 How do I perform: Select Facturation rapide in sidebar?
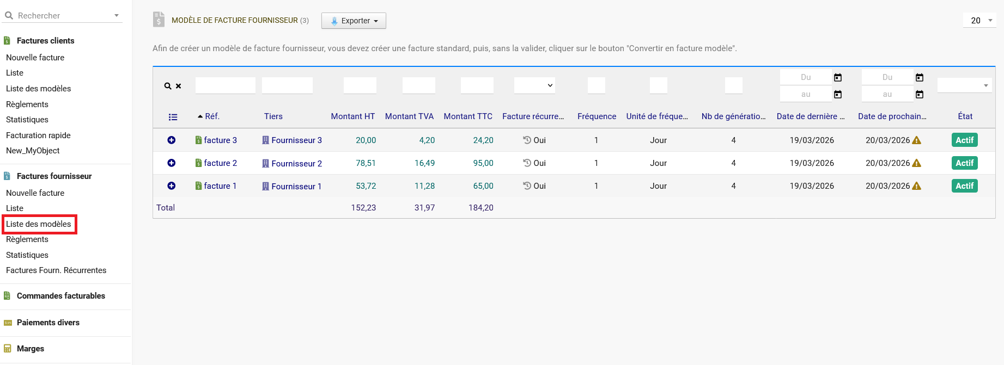(38, 135)
